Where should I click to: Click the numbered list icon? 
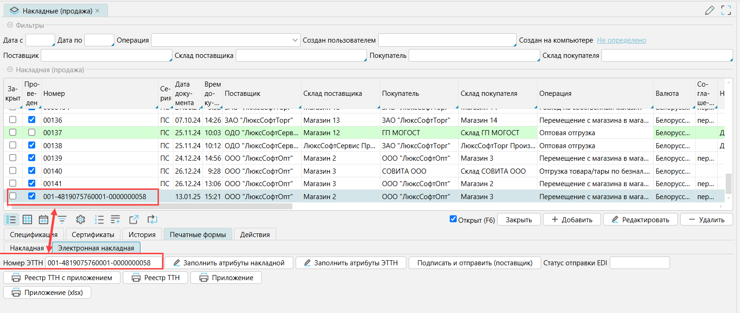point(99,219)
